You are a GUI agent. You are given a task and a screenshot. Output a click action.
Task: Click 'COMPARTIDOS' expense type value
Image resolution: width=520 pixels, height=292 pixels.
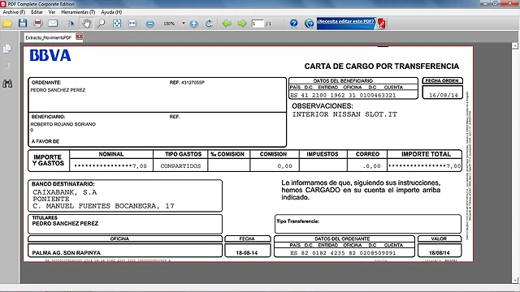(x=180, y=166)
